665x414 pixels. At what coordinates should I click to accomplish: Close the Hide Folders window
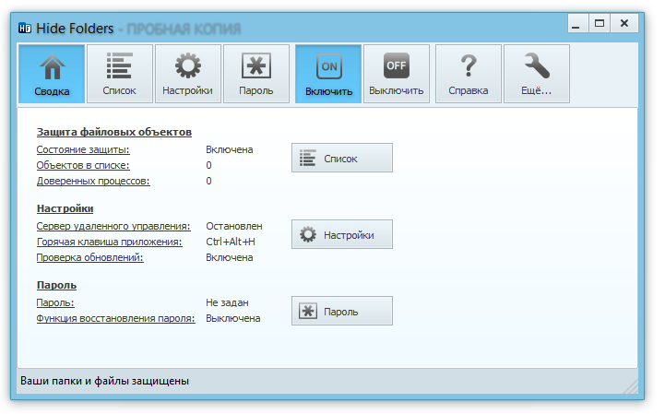[x=624, y=23]
